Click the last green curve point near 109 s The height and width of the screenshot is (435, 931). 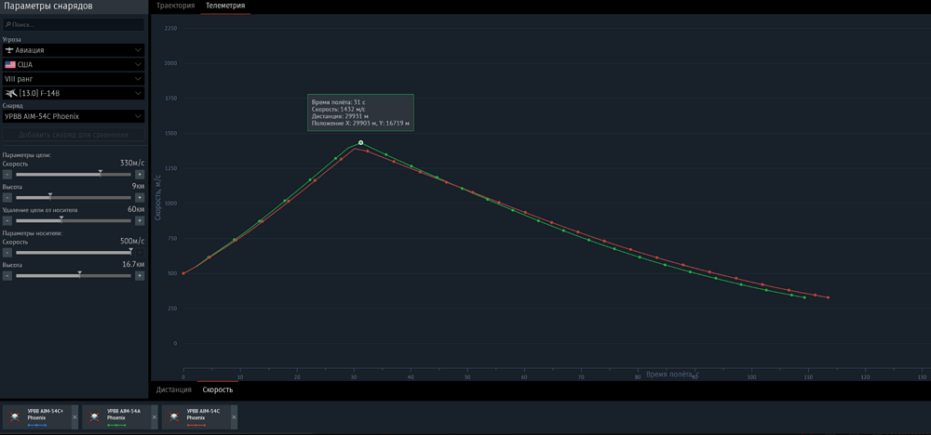coord(804,297)
